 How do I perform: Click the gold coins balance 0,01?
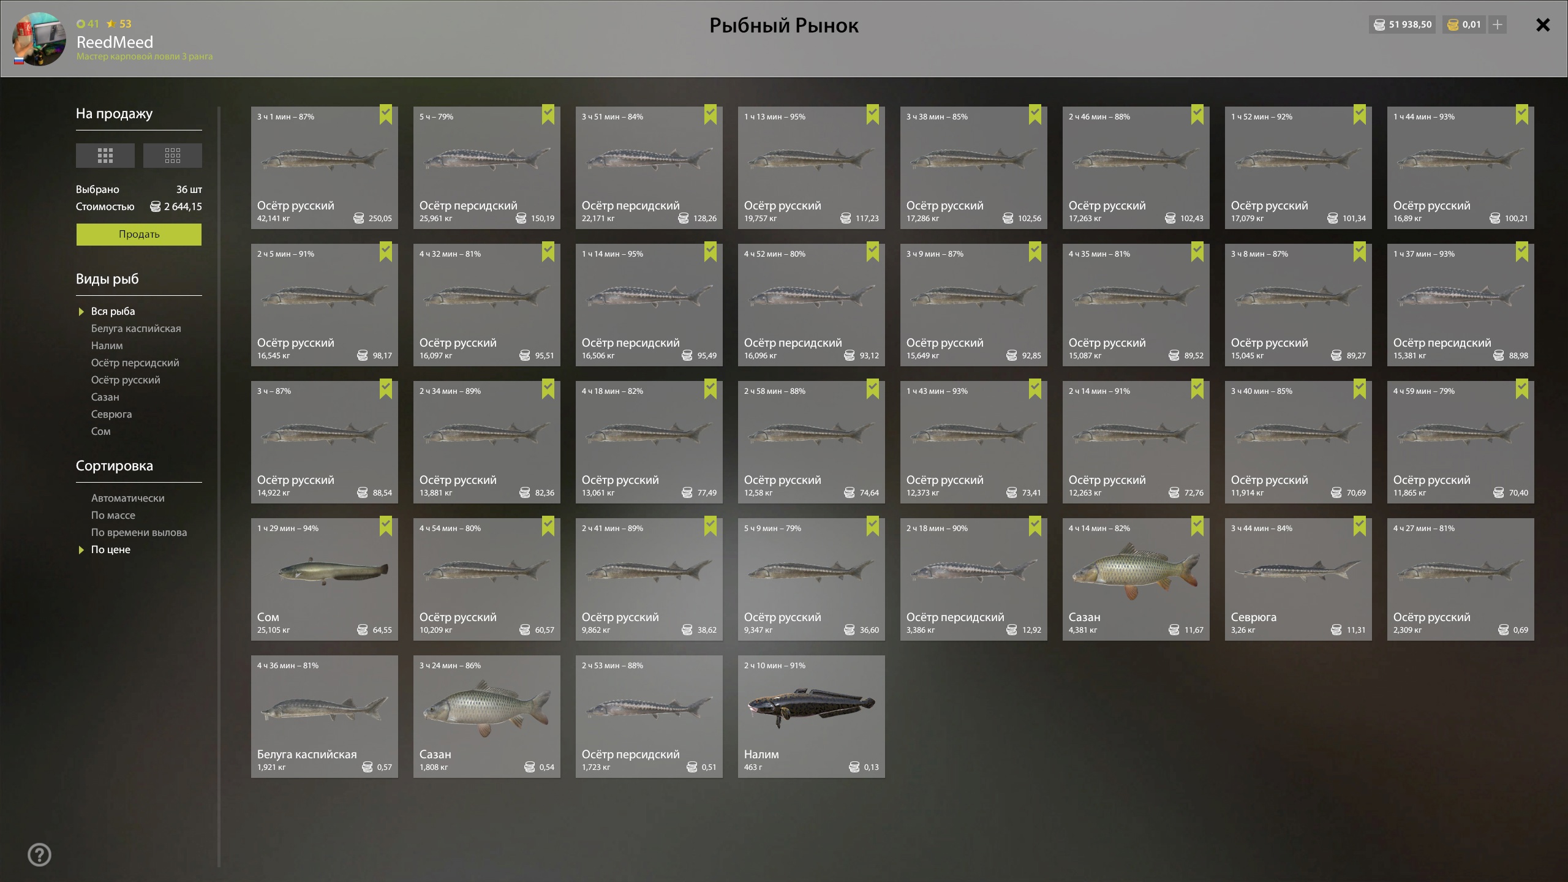[1464, 24]
